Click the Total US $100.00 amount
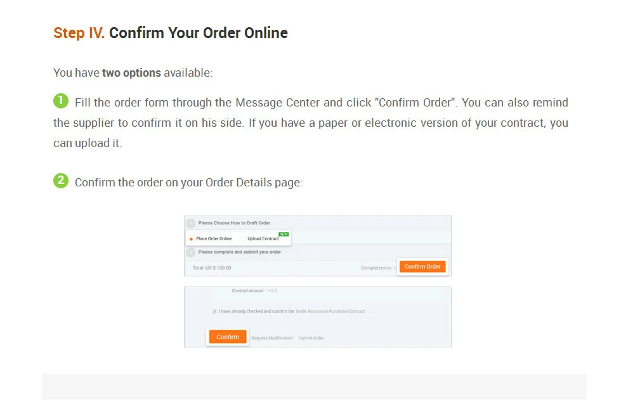 212,268
